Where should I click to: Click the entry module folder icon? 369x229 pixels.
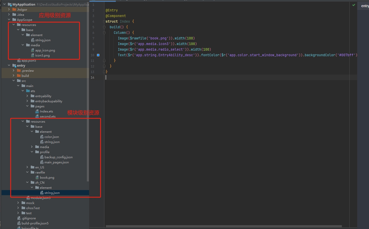click(x=14, y=65)
